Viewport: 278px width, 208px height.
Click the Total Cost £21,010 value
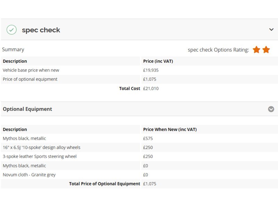(151, 88)
